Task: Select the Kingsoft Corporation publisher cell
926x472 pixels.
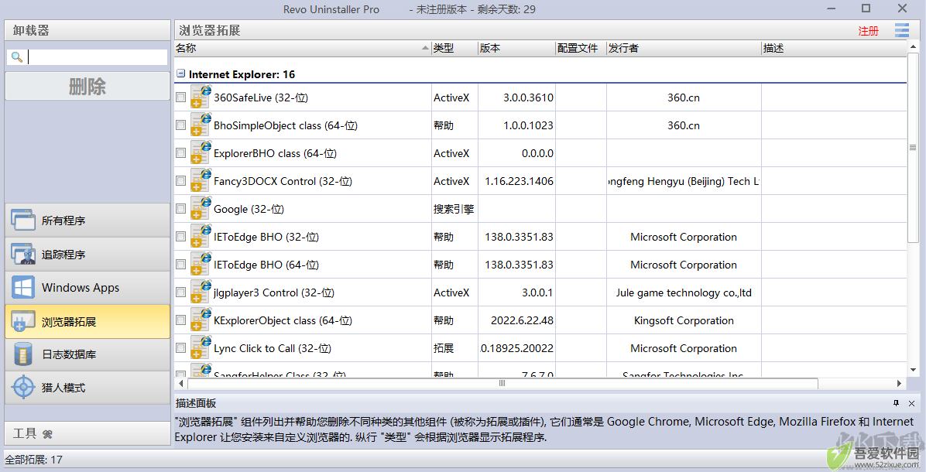Action: [x=684, y=320]
